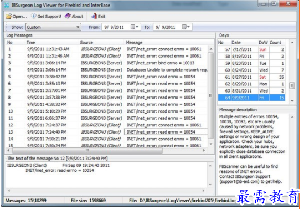
Task: Select day row 62 dated 8/29/2011
Action: click(x=251, y=84)
